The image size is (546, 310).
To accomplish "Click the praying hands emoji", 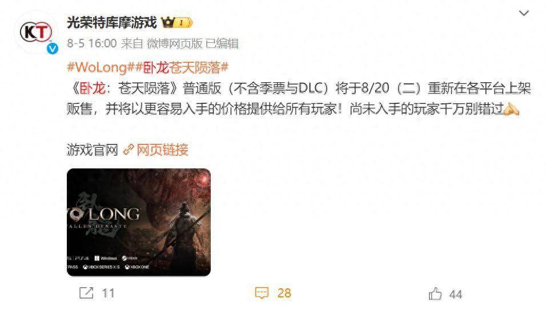I will [x=511, y=109].
